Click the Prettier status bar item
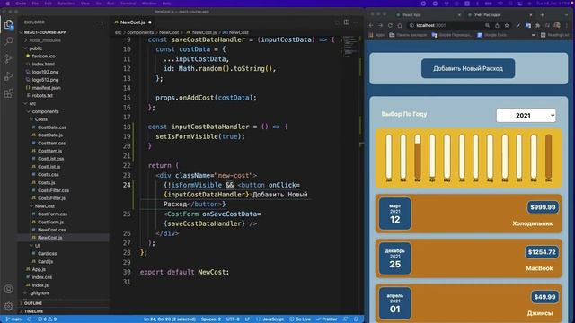 click(327, 319)
